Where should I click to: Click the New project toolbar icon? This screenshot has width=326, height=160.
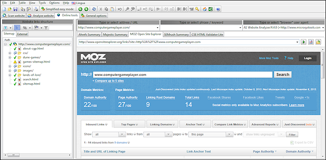[x=4, y=9]
